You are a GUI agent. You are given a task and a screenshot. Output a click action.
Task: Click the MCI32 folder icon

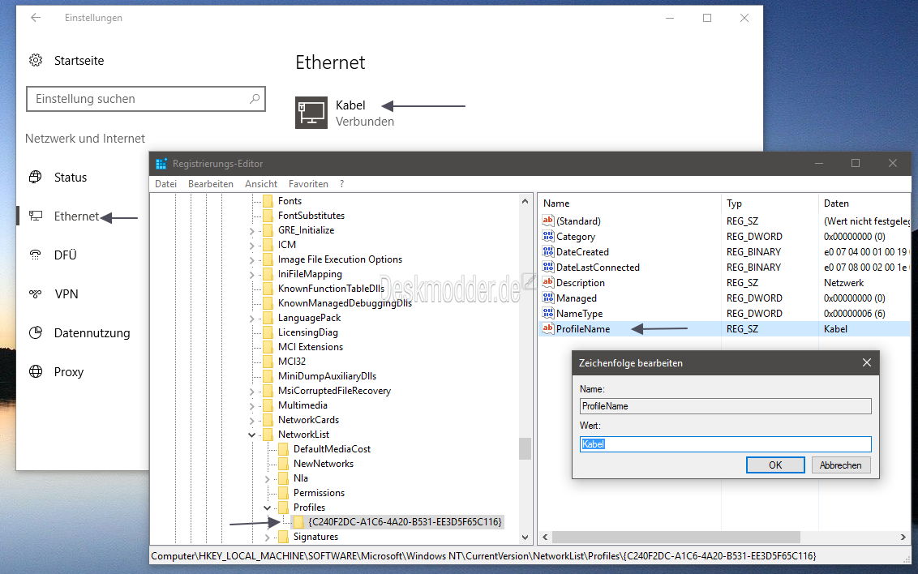click(x=268, y=362)
